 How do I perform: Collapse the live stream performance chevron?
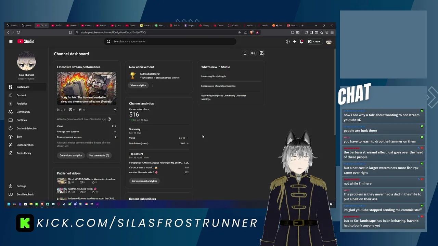click(x=115, y=110)
